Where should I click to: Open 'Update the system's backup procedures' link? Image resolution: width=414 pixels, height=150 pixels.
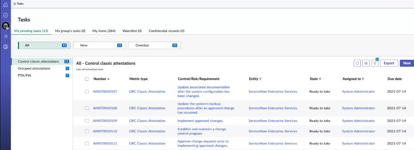coord(206,108)
